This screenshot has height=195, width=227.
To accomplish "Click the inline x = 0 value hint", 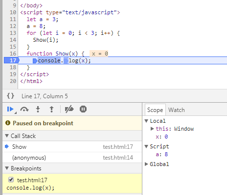I will point(99,54).
